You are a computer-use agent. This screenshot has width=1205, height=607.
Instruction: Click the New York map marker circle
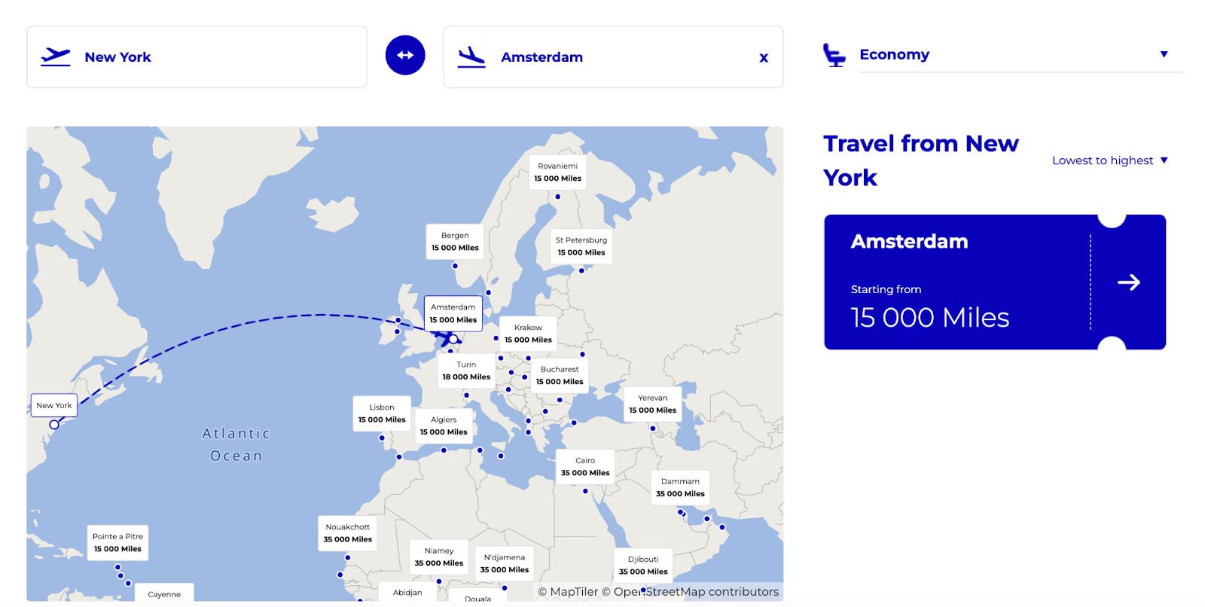tap(54, 425)
